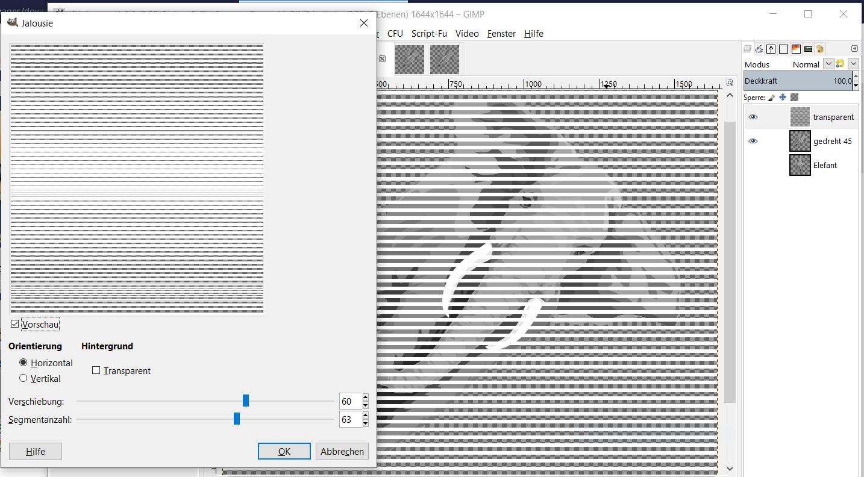The height and width of the screenshot is (477, 864).
Task: Switch to the first image tab thumbnail
Action: click(410, 59)
